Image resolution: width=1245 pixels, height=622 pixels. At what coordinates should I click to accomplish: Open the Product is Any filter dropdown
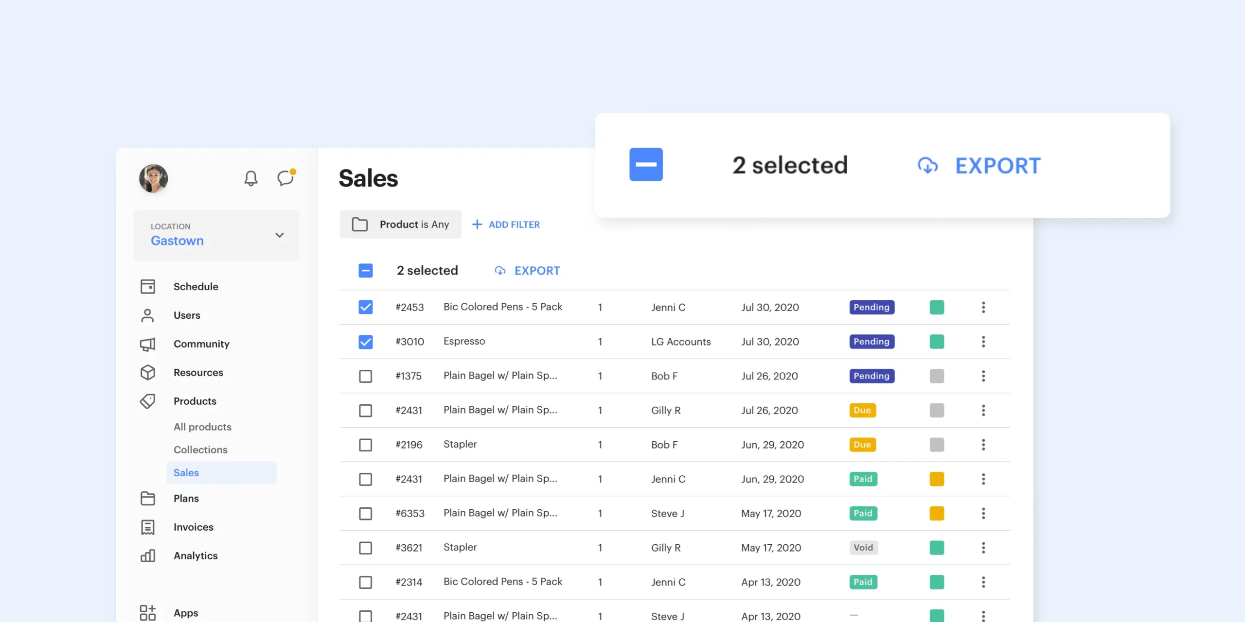tap(400, 225)
